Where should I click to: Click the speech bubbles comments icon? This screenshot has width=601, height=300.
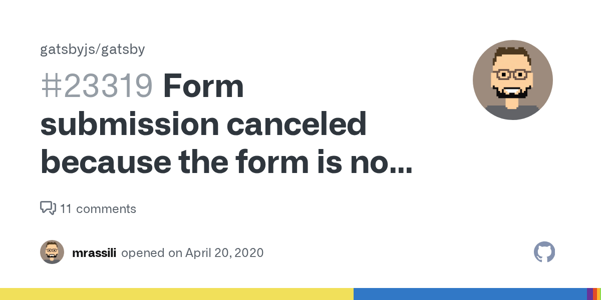pyautogui.click(x=48, y=208)
